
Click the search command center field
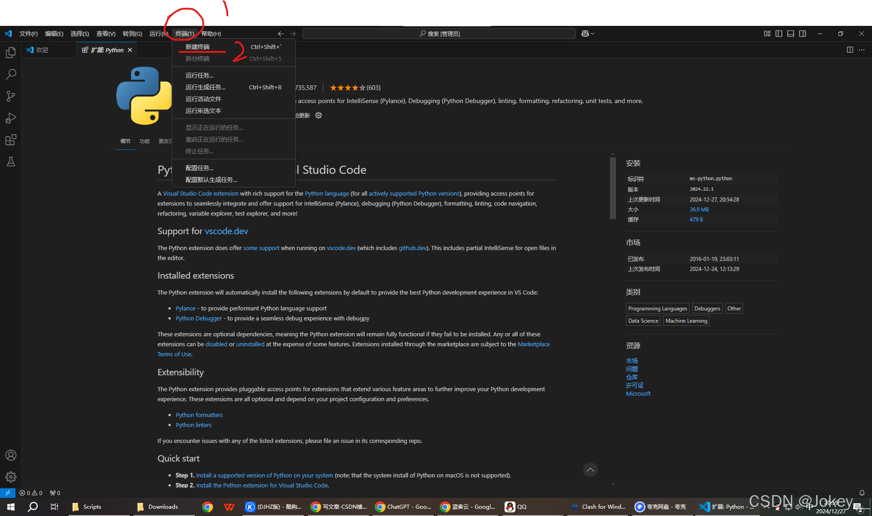click(x=439, y=34)
